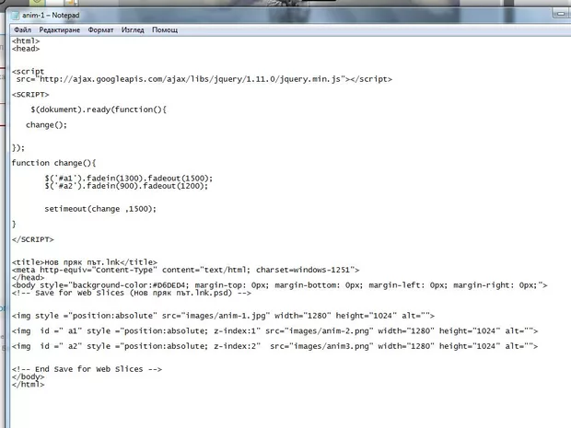Image resolution: width=571 pixels, height=428 pixels.
Task: Open the Файл menu
Action: click(22, 29)
